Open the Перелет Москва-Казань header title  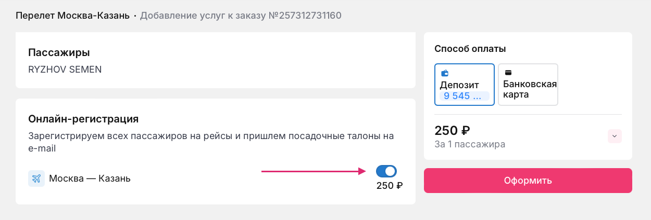(x=72, y=15)
